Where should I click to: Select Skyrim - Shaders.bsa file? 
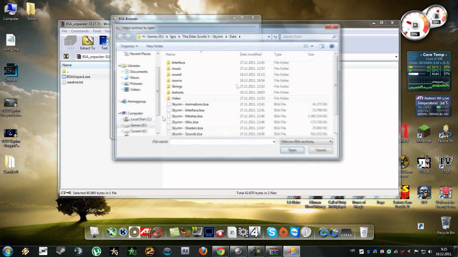coord(187,128)
